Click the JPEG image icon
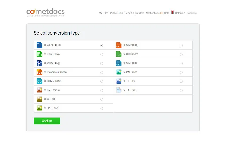Screen dimensions: 226x141 [x=39, y=108]
